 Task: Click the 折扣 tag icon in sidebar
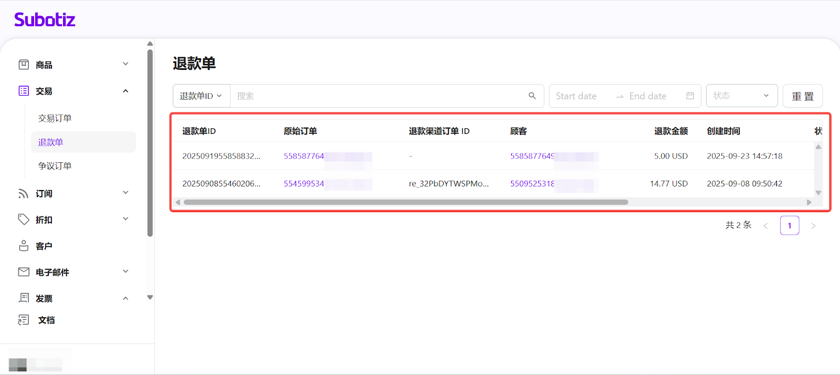tap(24, 220)
